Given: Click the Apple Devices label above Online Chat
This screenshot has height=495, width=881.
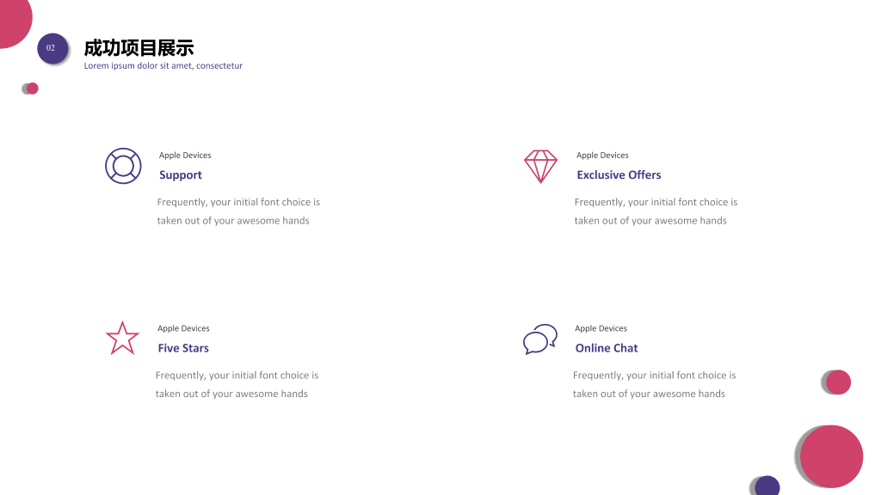Looking at the screenshot, I should click(601, 328).
